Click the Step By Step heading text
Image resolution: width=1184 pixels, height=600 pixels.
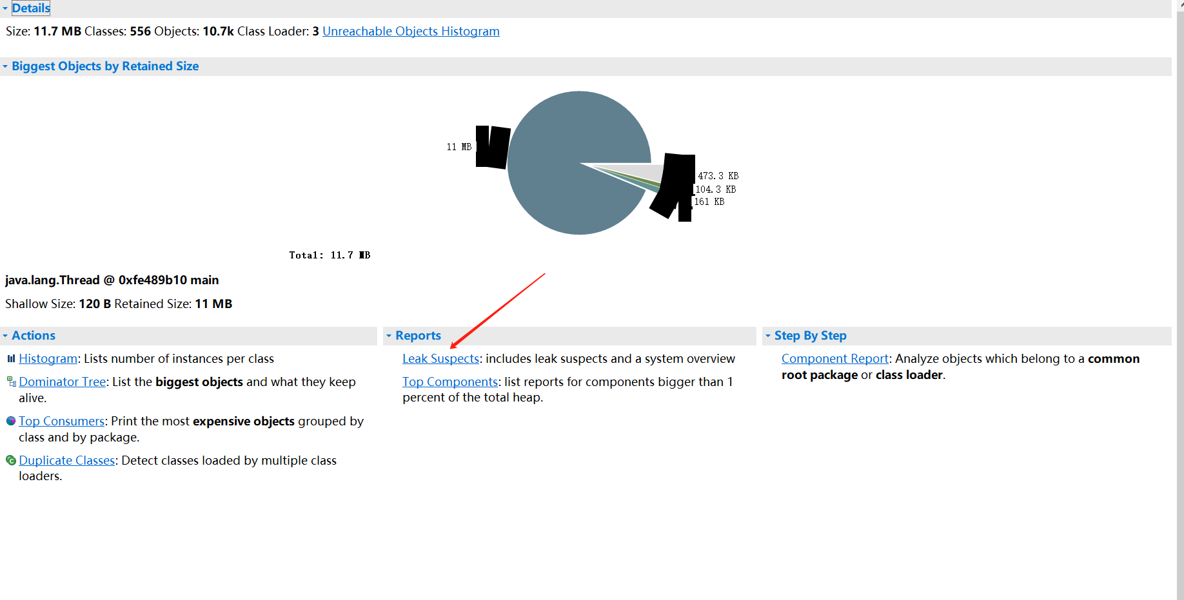(x=810, y=336)
